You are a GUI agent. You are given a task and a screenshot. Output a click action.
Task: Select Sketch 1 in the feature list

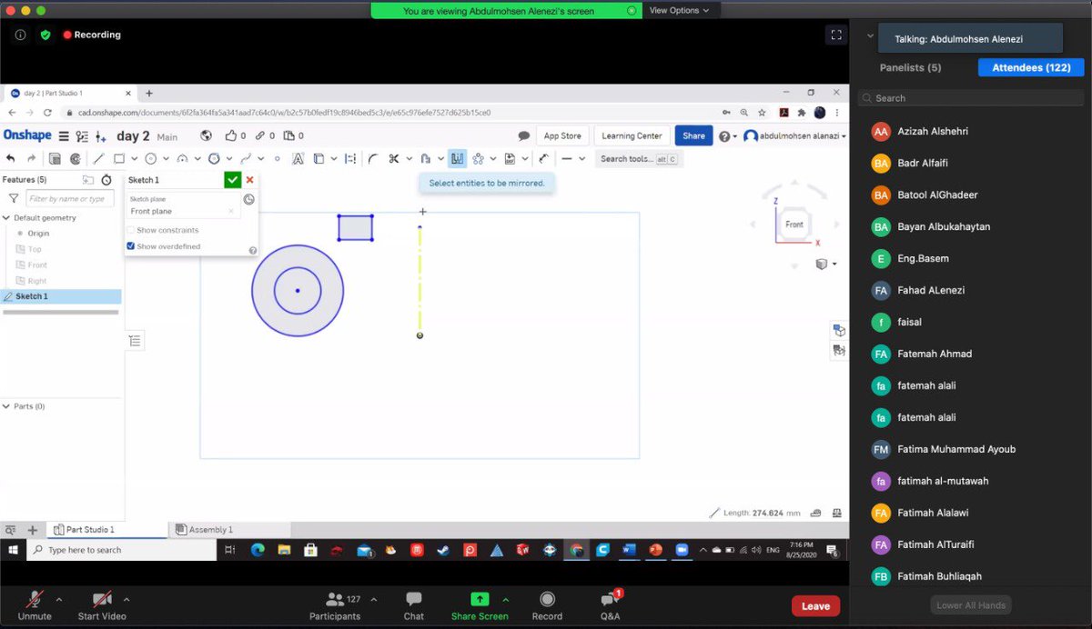pyautogui.click(x=61, y=296)
